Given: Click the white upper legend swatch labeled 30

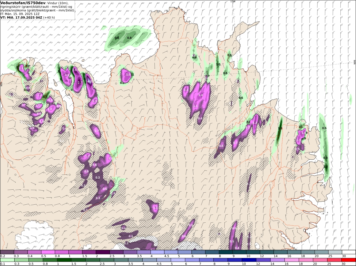Looking at the screenshot, I should coord(349,252).
